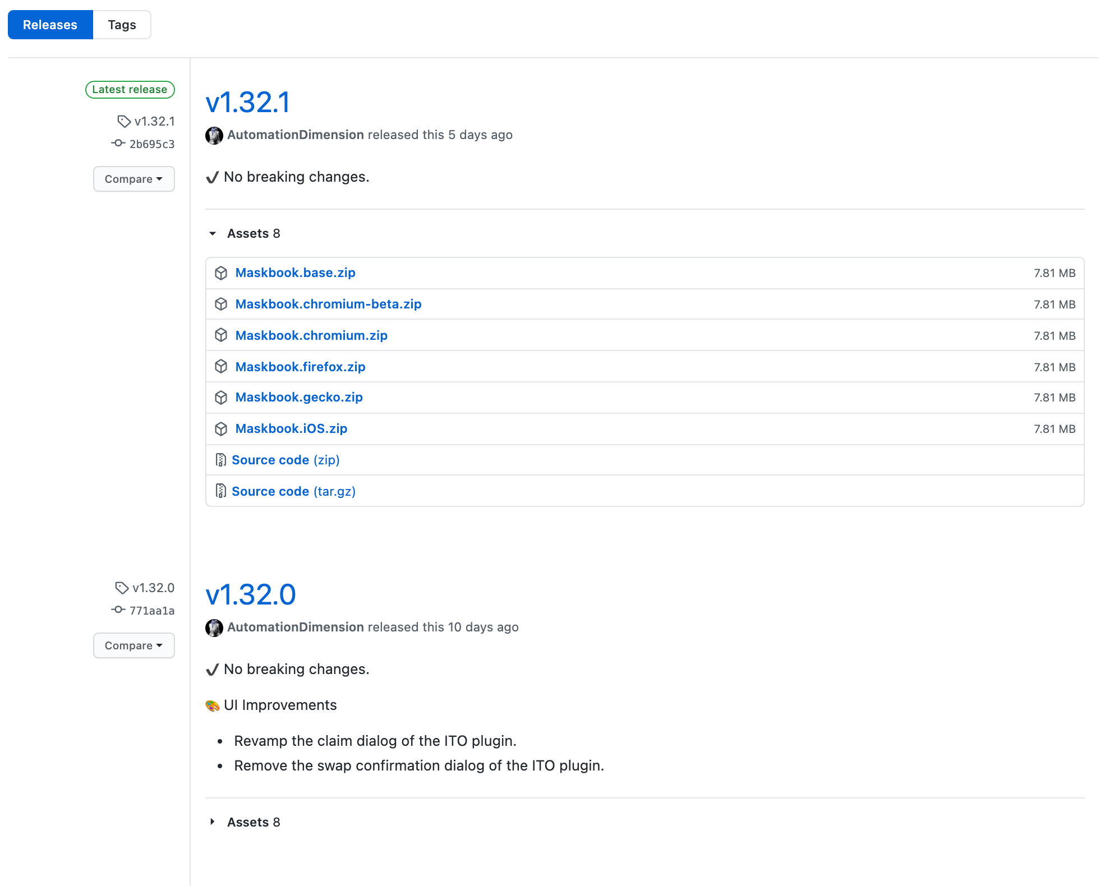
Task: Switch to the Tags tab
Action: [x=122, y=25]
